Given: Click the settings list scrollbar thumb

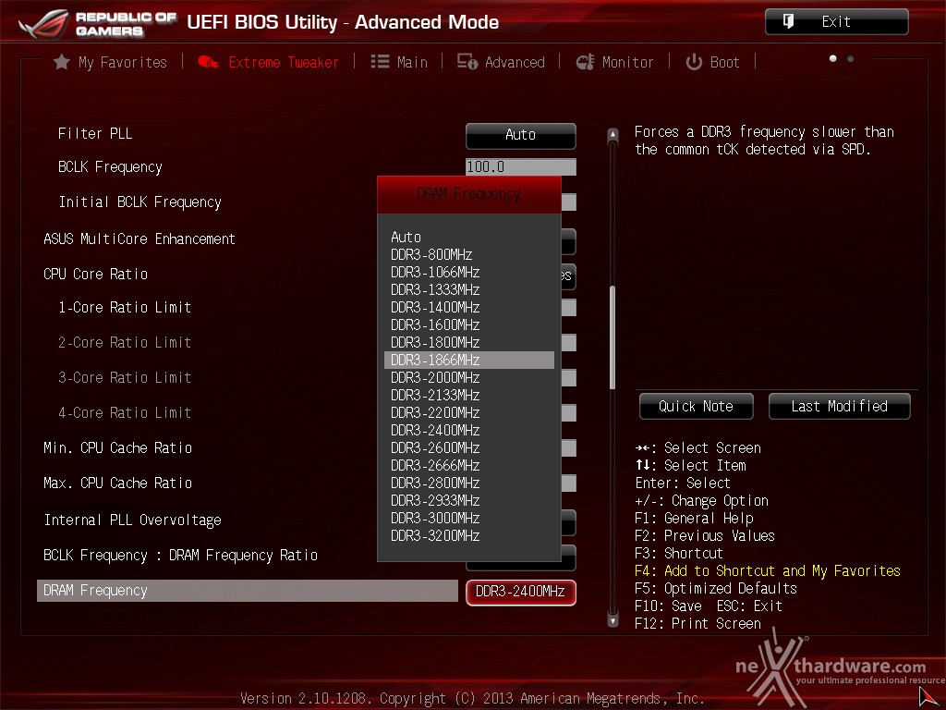Looking at the screenshot, I should coord(612,337).
